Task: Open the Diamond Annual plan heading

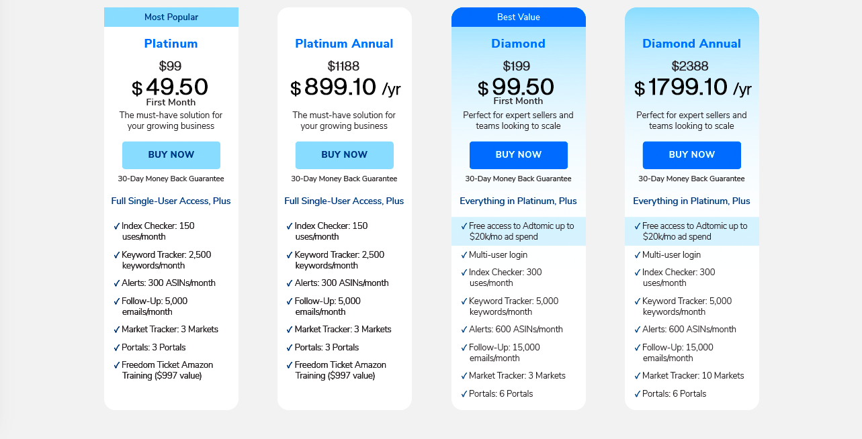Action: click(x=691, y=44)
